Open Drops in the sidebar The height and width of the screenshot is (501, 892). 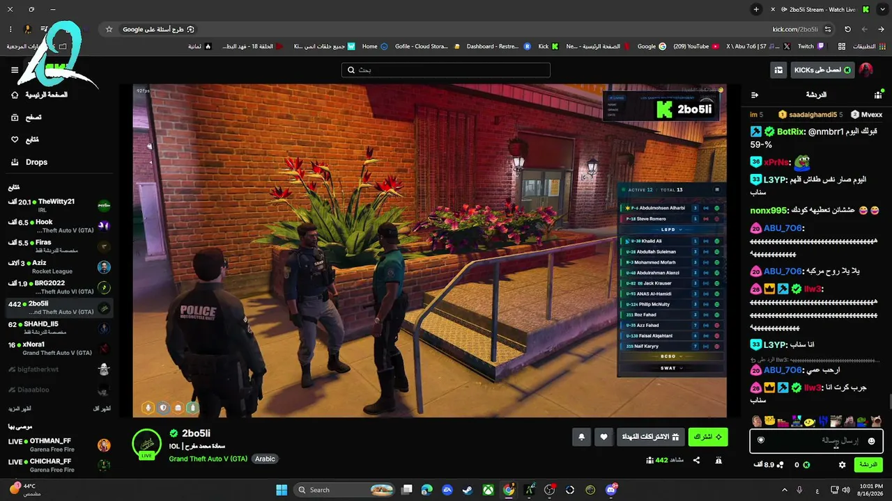click(29, 162)
